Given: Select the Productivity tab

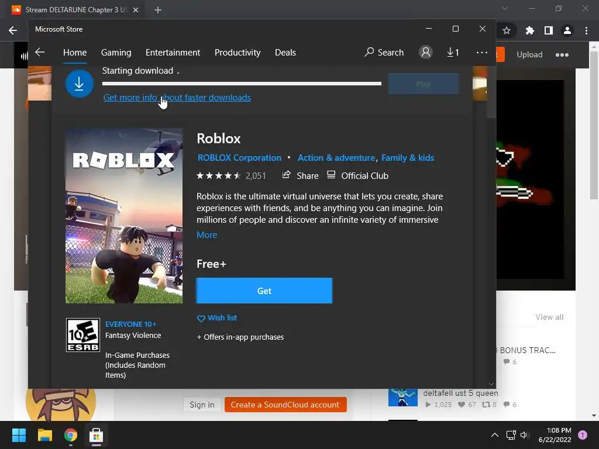Looking at the screenshot, I should [237, 52].
